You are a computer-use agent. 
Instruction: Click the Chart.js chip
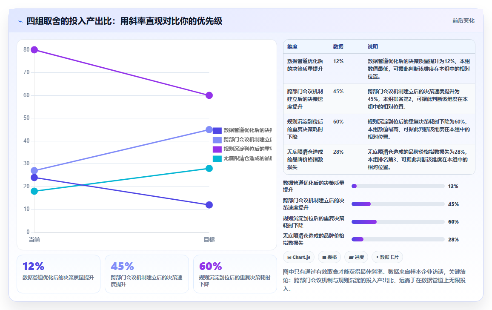click(299, 257)
